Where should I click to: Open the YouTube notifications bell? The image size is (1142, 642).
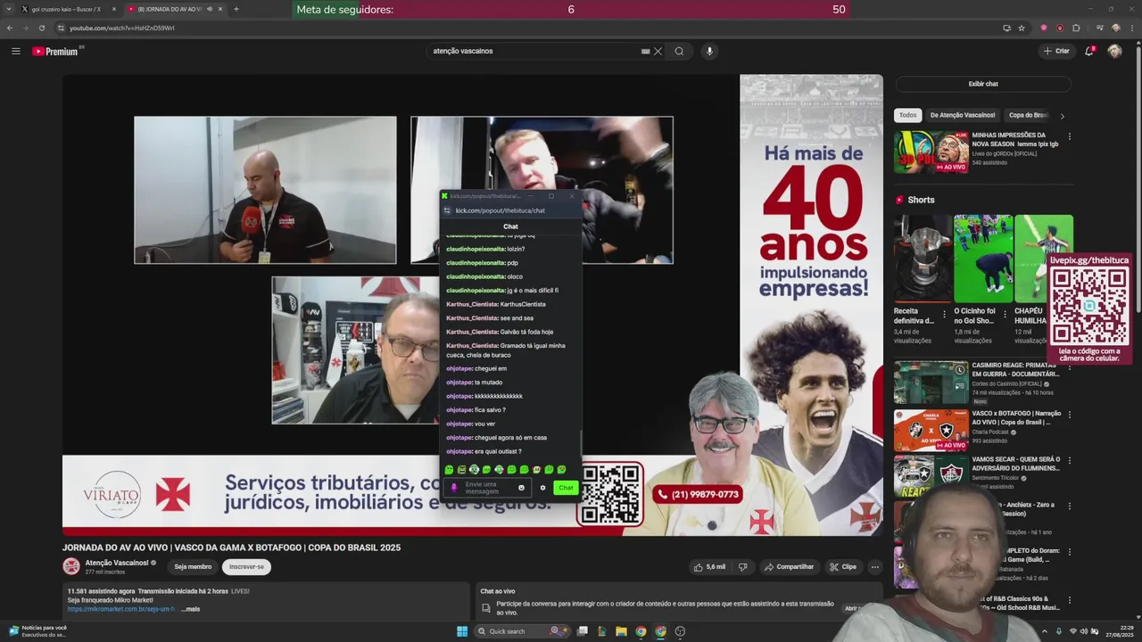1089,51
